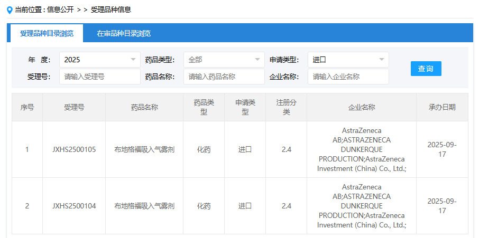
Task: Open the 药品类型 dropdown
Action: (224, 60)
